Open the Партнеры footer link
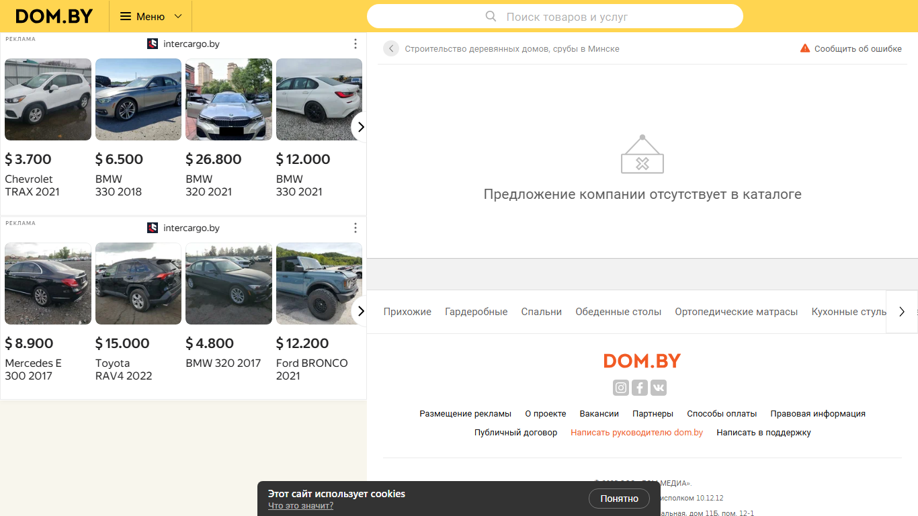Viewport: 918px width, 516px height. [x=653, y=414]
